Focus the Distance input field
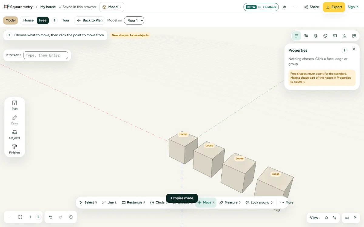 45,55
